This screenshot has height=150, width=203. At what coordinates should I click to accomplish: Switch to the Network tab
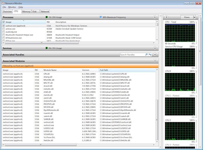45,11
